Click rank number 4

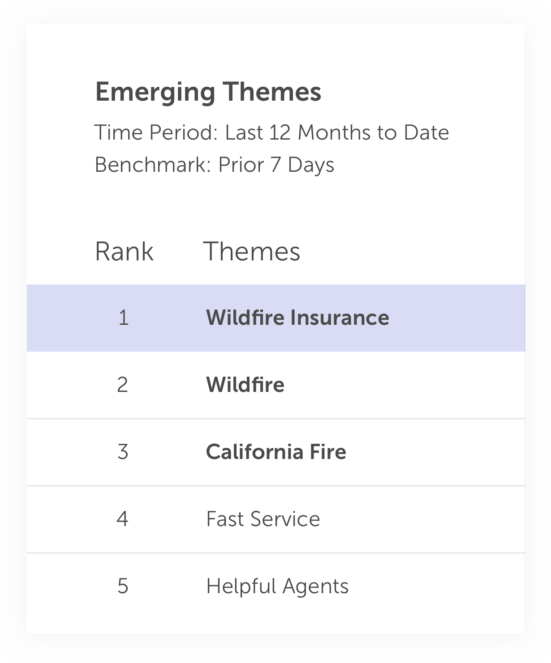tap(122, 519)
